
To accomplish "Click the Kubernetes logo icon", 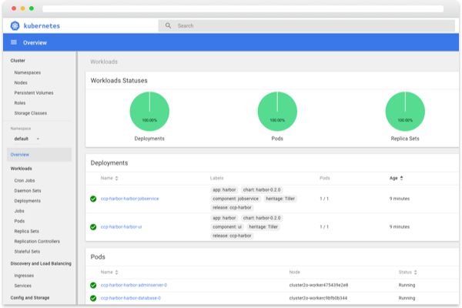I will 15,26.
